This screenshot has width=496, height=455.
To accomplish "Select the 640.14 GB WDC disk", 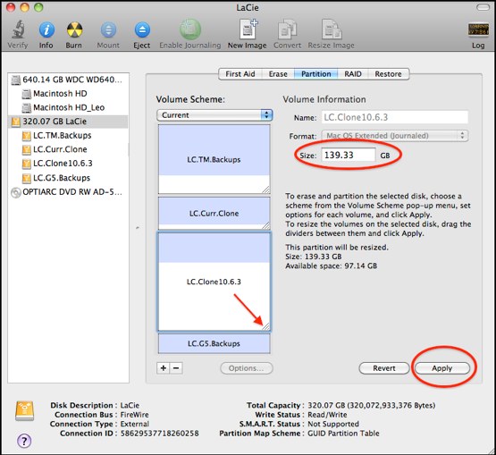I will 69,80.
